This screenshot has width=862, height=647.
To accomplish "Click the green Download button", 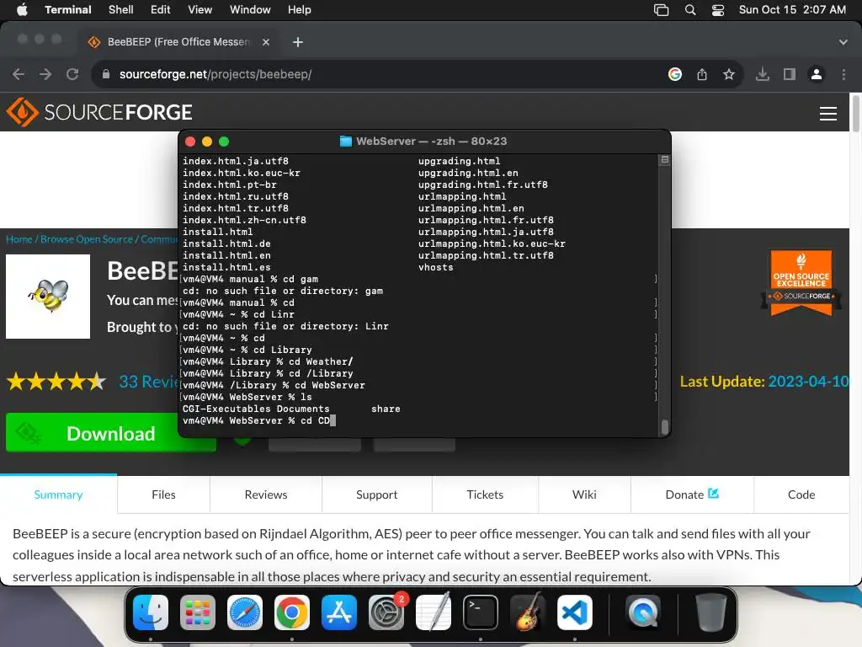I will pos(110,433).
